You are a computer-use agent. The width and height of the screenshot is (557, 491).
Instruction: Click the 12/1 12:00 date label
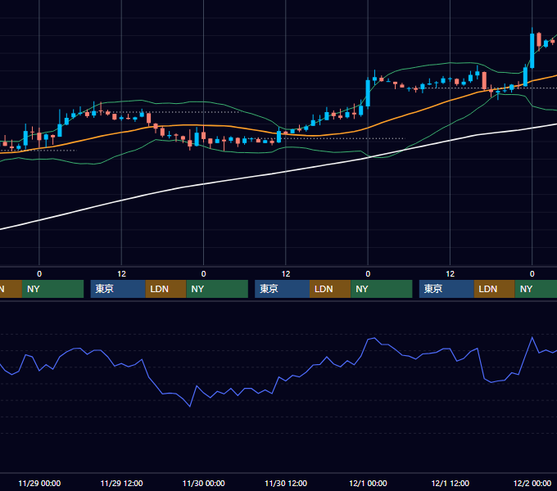[450, 483]
